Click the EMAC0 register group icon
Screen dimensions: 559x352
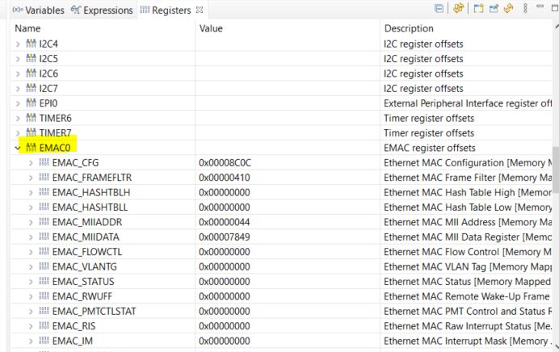coord(32,148)
